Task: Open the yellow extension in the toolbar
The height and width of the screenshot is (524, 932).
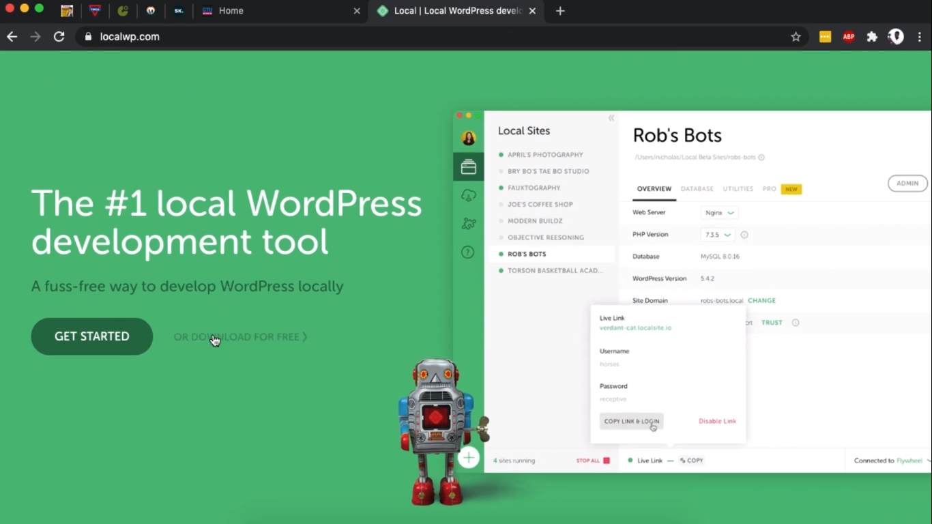Action: click(x=826, y=37)
